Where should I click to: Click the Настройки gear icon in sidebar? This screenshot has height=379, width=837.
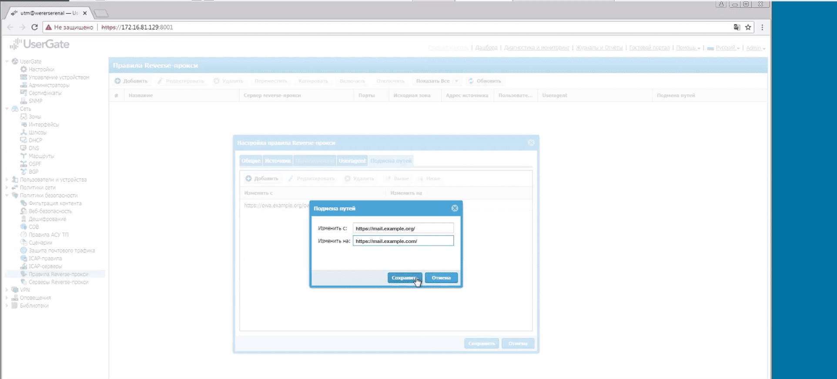tap(24, 69)
